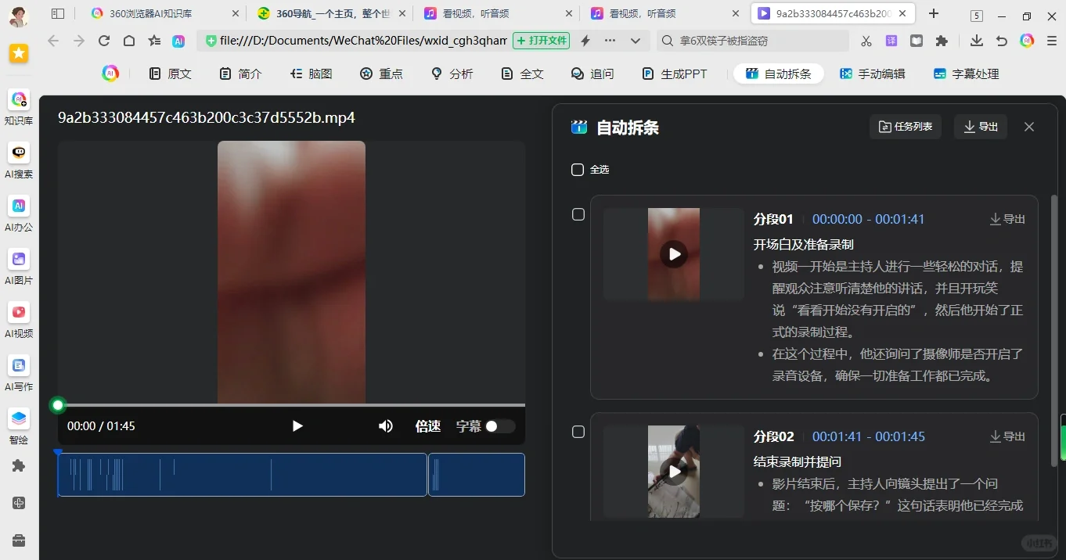The width and height of the screenshot is (1066, 560).
Task: Toggle the 字幕 subtitle switch
Action: 499,426
